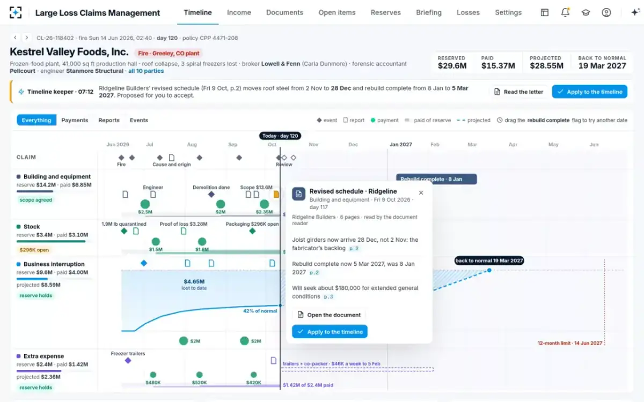Select the blue Business interruption event diamond
Image resolution: width=644 pixels, height=402 pixels.
[144, 263]
